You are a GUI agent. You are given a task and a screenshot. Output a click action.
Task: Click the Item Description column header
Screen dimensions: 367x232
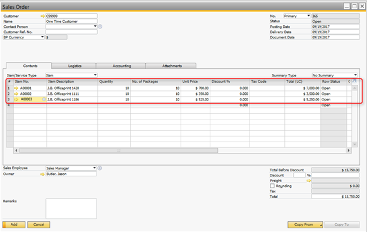[72, 82]
